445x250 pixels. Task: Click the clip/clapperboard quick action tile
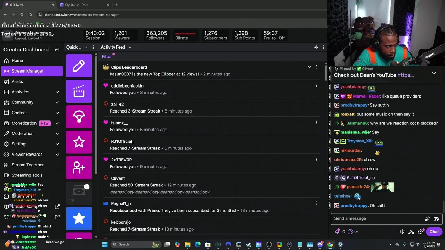(x=79, y=91)
